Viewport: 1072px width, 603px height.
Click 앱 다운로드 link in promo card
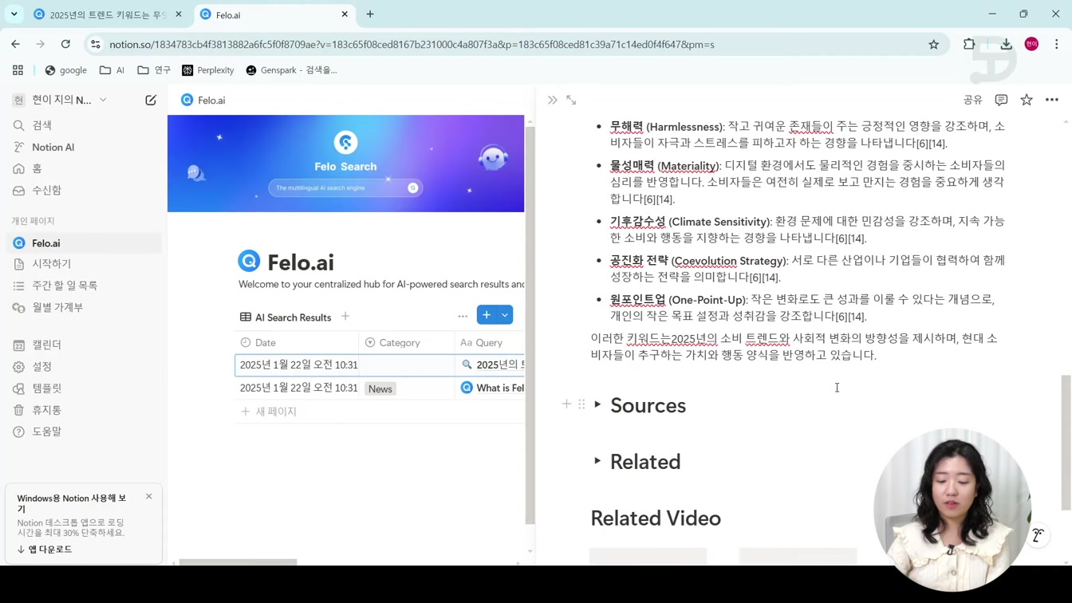point(45,550)
